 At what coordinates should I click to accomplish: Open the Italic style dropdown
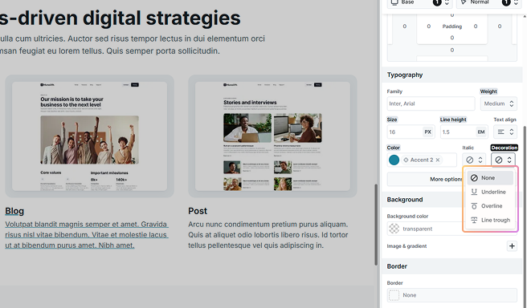(x=474, y=160)
